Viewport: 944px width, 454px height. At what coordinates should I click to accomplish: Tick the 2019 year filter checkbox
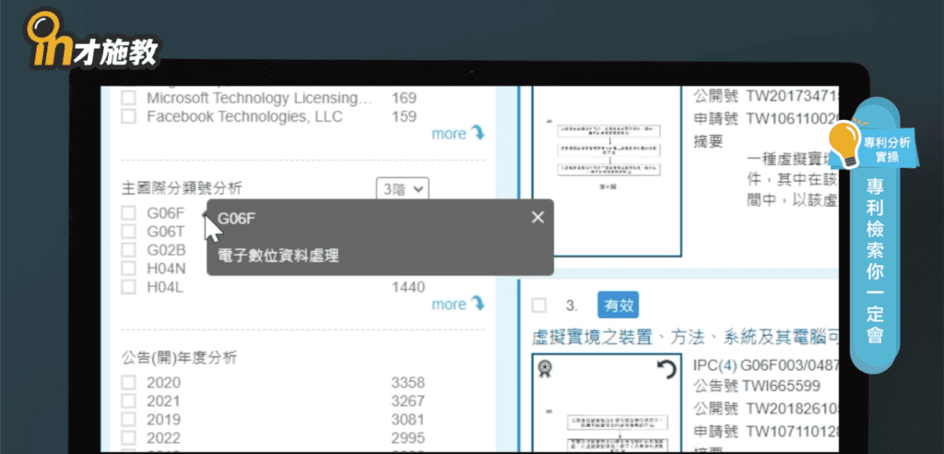pyautogui.click(x=129, y=419)
